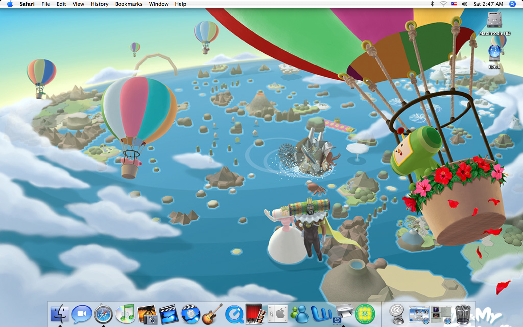Screen dimensions: 523x327
Task: Launch GarageBand guitar icon in the dock
Action: click(212, 314)
